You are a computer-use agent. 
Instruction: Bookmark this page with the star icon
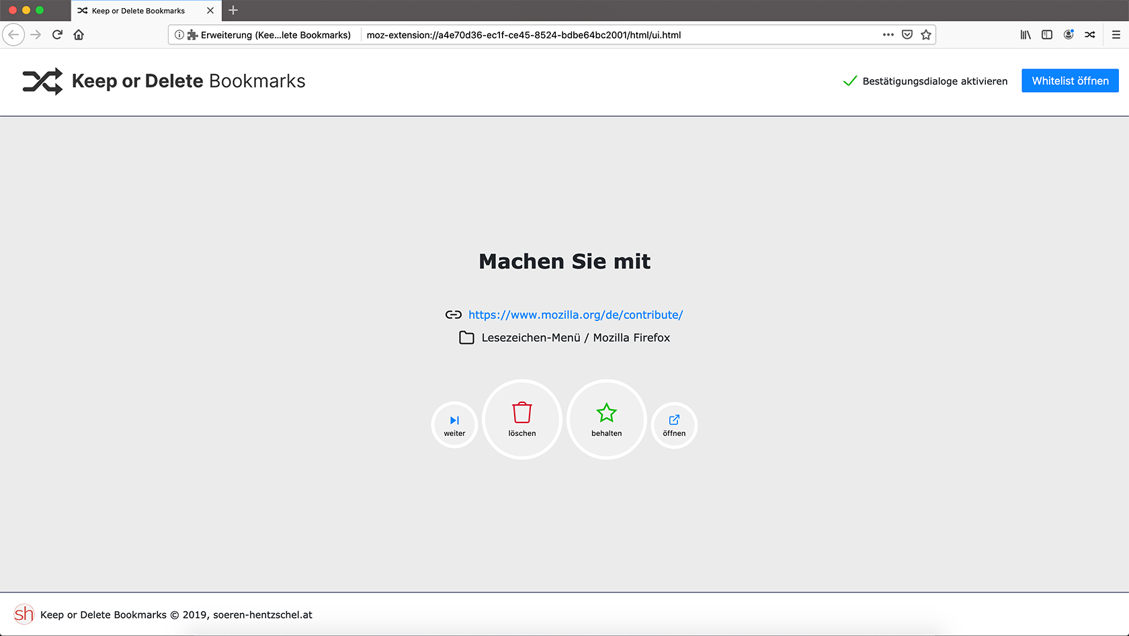tap(926, 34)
